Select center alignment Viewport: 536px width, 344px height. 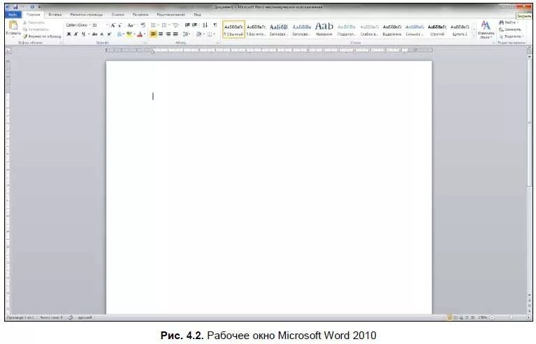tap(161, 34)
